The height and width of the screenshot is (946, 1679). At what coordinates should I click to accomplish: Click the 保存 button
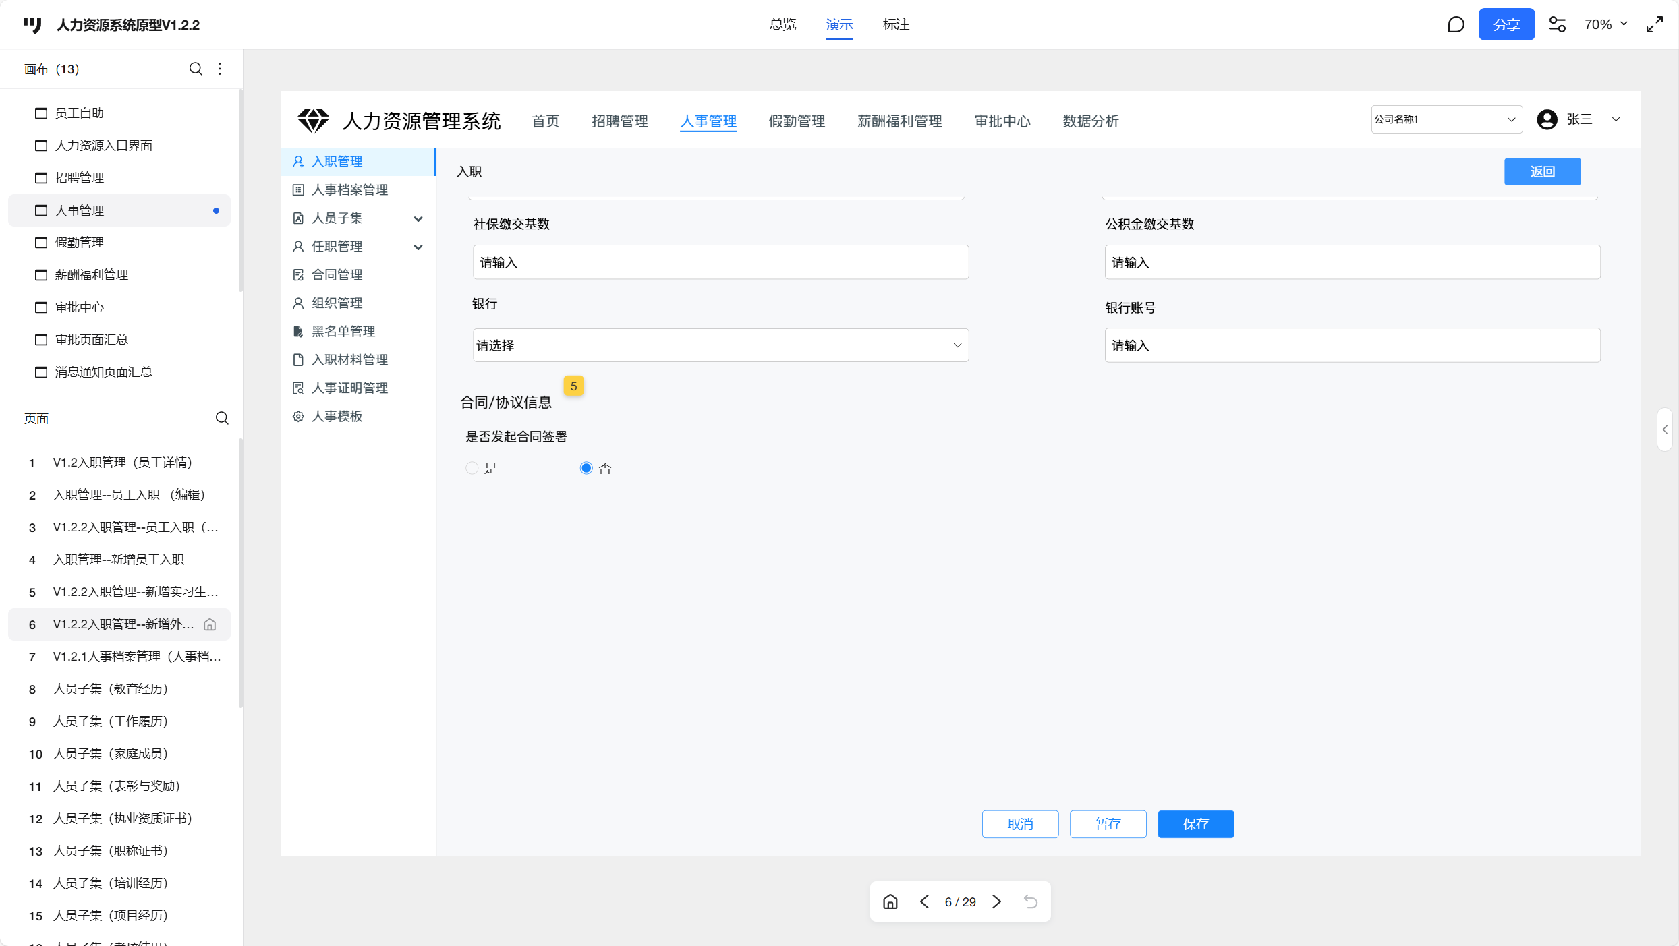coord(1195,824)
